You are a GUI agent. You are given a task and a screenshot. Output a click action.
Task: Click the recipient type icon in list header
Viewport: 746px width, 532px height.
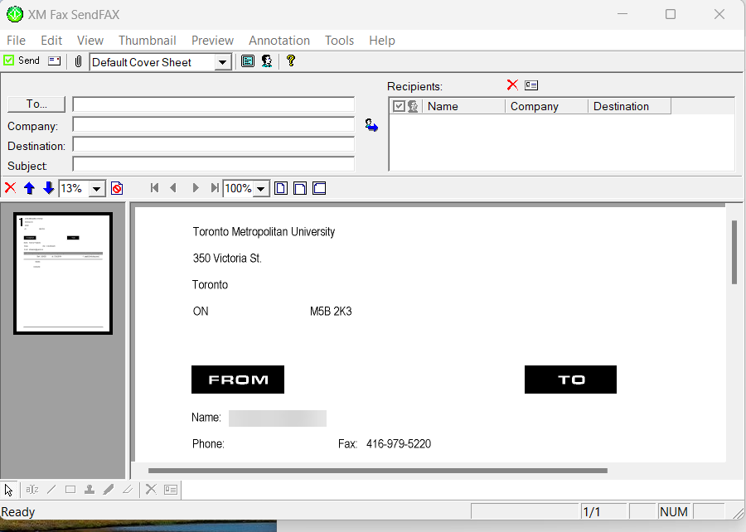pos(413,106)
